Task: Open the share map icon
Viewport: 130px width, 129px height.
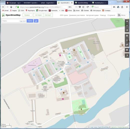Action: [x=127, y=44]
